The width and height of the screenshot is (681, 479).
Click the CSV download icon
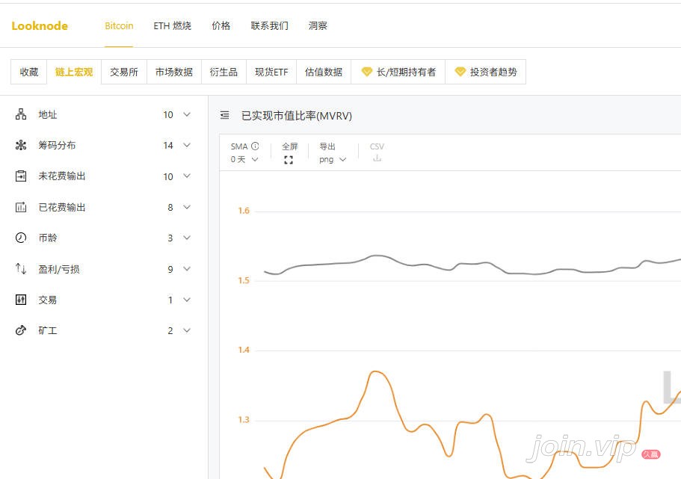point(377,158)
